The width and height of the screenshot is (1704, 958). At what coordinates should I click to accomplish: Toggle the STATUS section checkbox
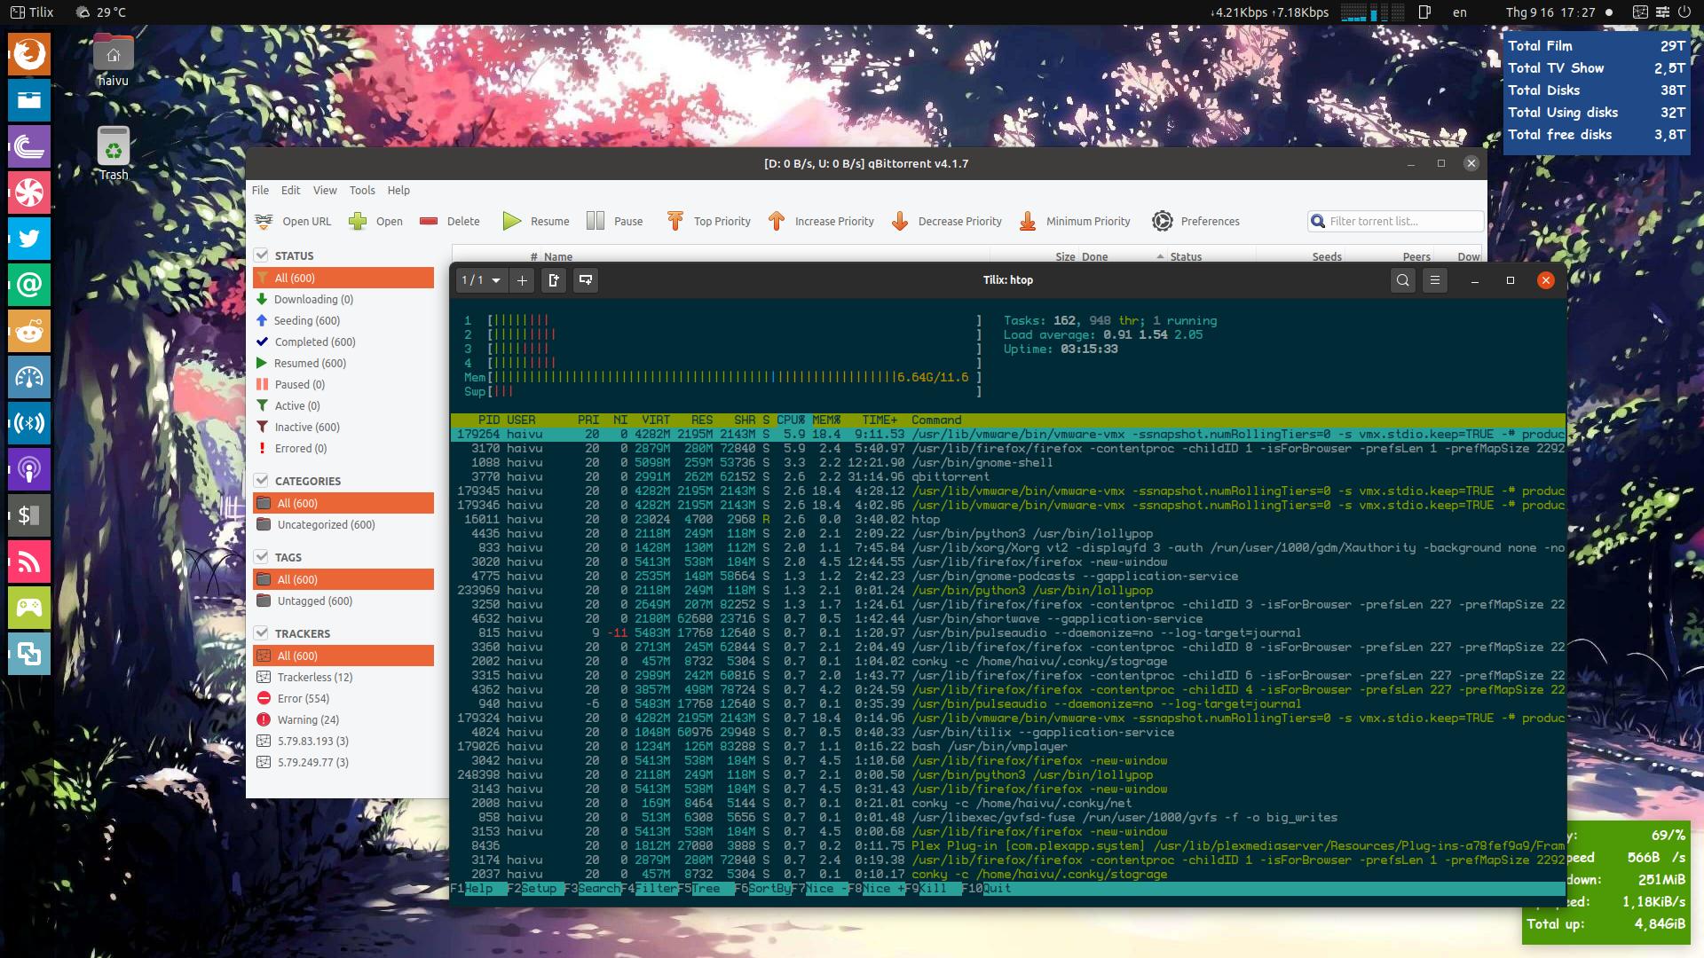pos(261,255)
